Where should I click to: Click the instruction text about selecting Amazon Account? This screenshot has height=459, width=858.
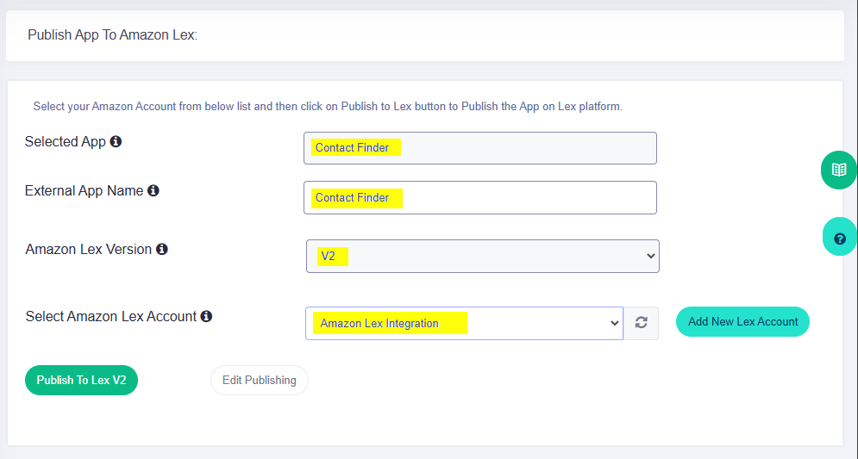328,107
